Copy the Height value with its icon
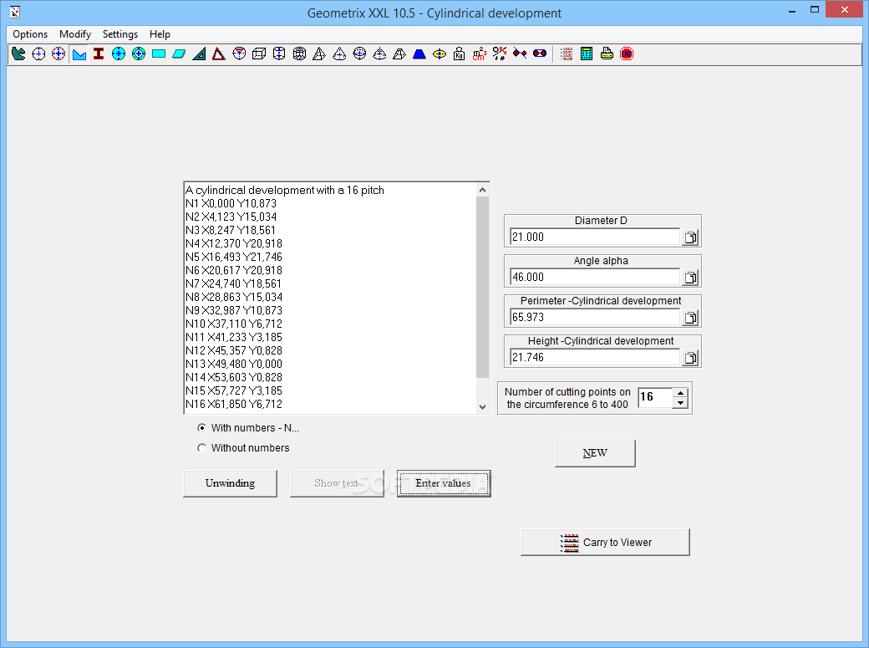This screenshot has height=648, width=869. (690, 358)
